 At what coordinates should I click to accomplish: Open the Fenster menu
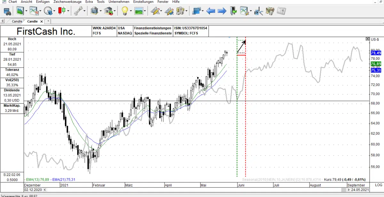coord(163,2)
